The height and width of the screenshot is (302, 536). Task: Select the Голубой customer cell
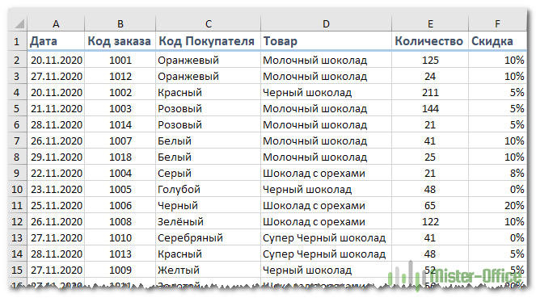[x=209, y=189]
